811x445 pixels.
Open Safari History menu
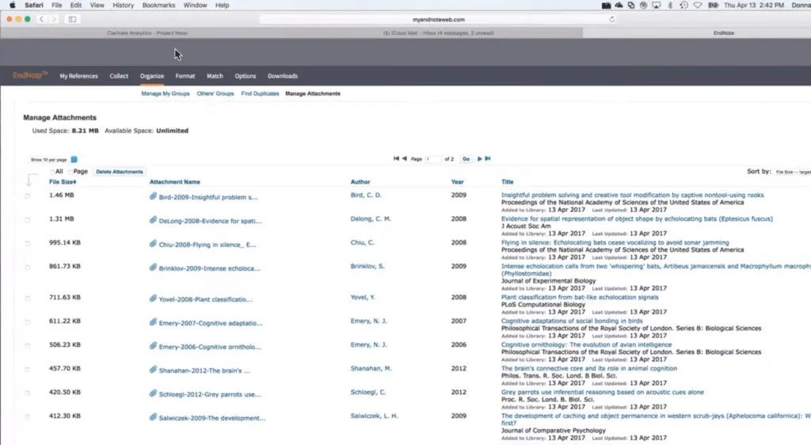[x=123, y=6]
